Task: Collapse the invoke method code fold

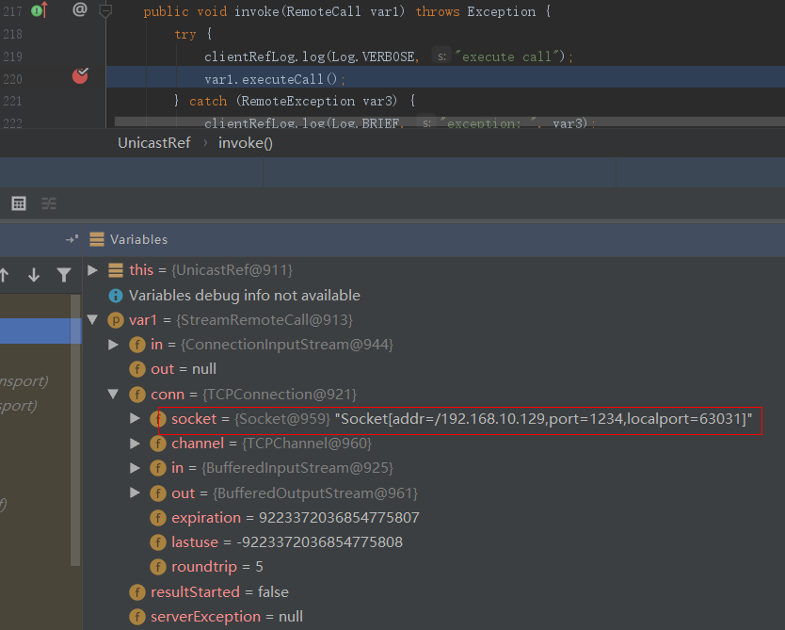Action: (x=105, y=10)
